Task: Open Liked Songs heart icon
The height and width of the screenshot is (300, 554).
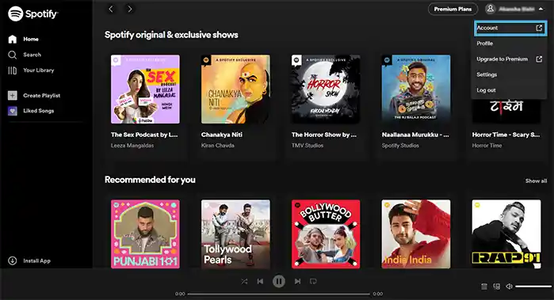Action: pyautogui.click(x=13, y=111)
